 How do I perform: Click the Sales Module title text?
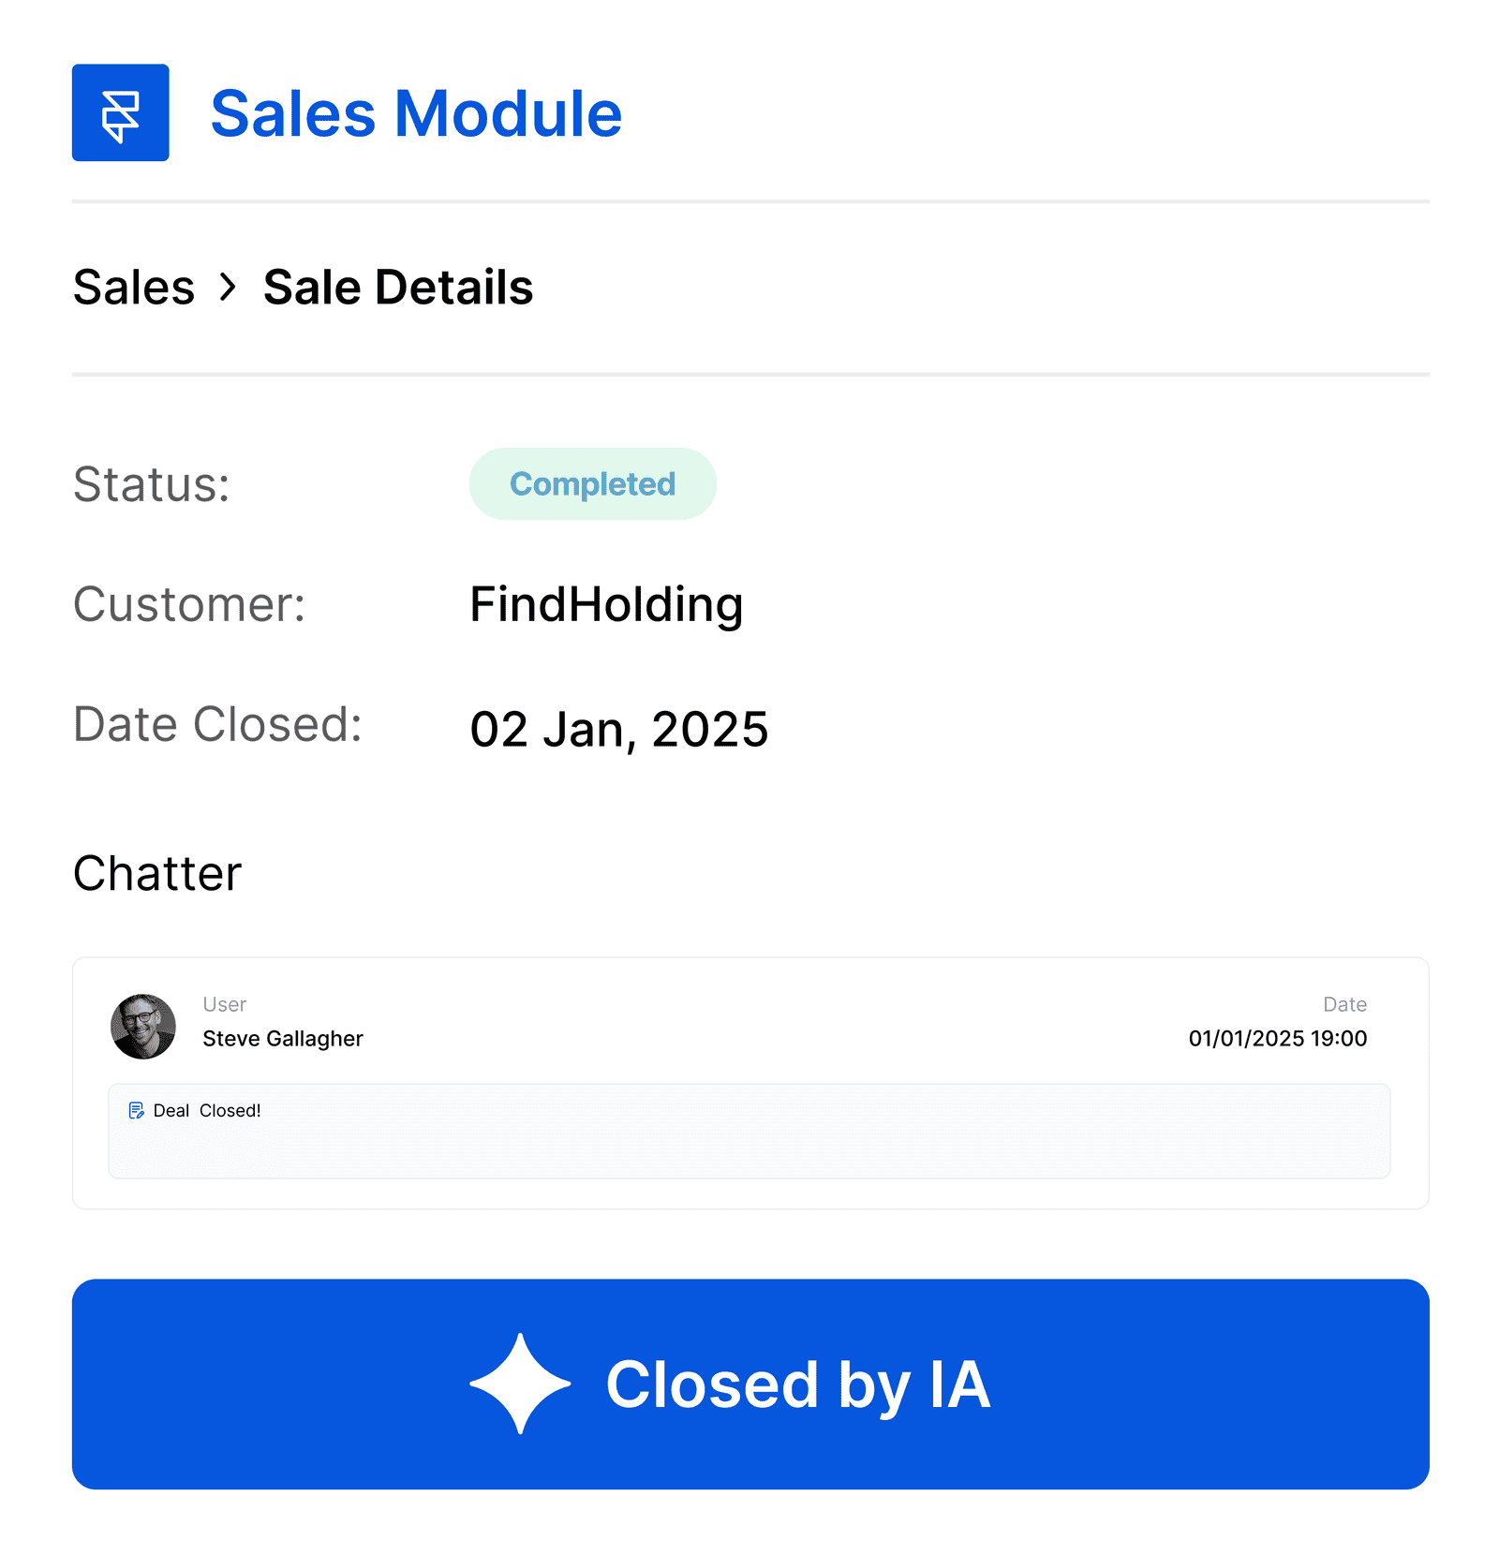coord(416,114)
